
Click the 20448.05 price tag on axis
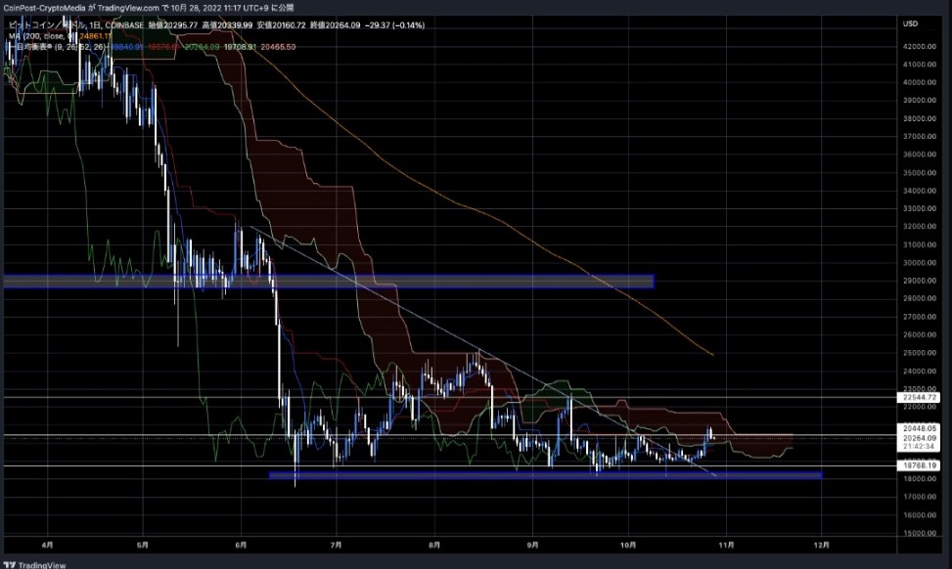pyautogui.click(x=920, y=428)
